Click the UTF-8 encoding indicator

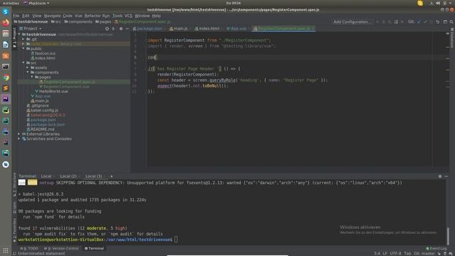tap(395, 253)
